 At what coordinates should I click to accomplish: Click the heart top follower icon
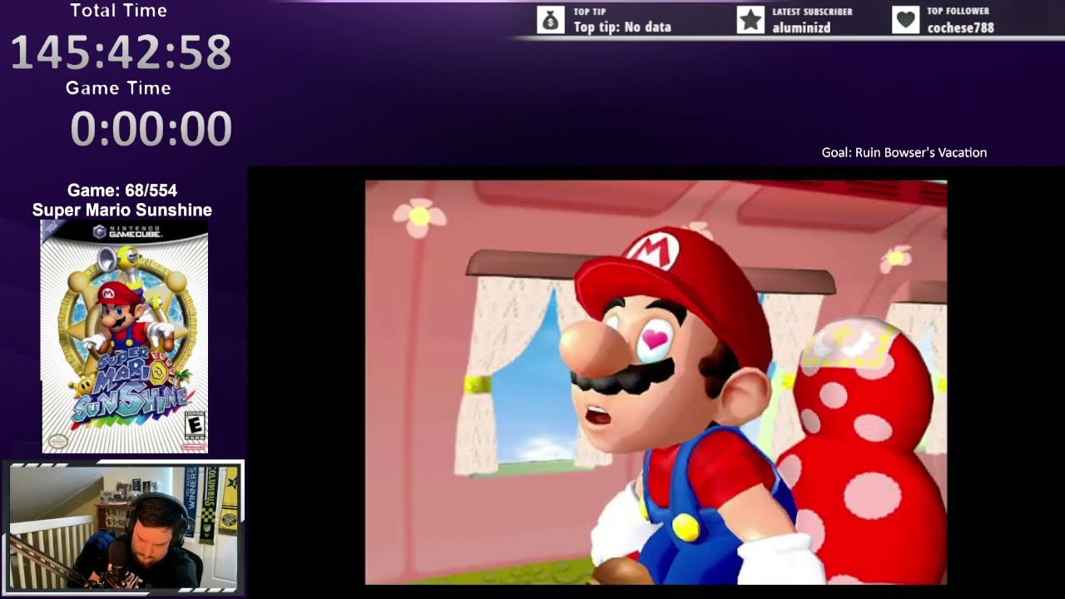(x=905, y=20)
